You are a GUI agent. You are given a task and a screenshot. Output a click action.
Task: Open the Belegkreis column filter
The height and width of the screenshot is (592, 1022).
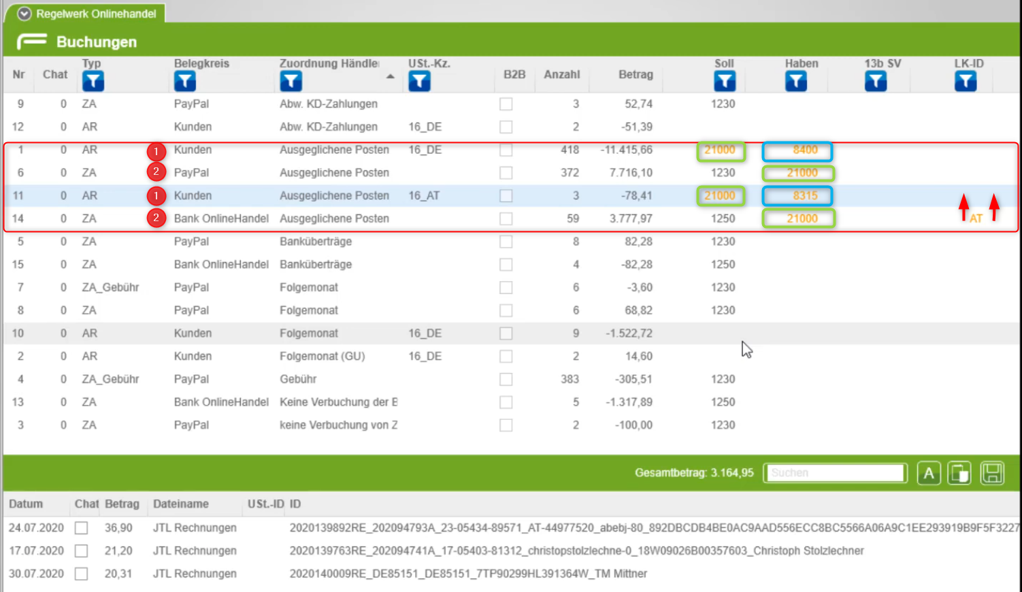pyautogui.click(x=184, y=82)
